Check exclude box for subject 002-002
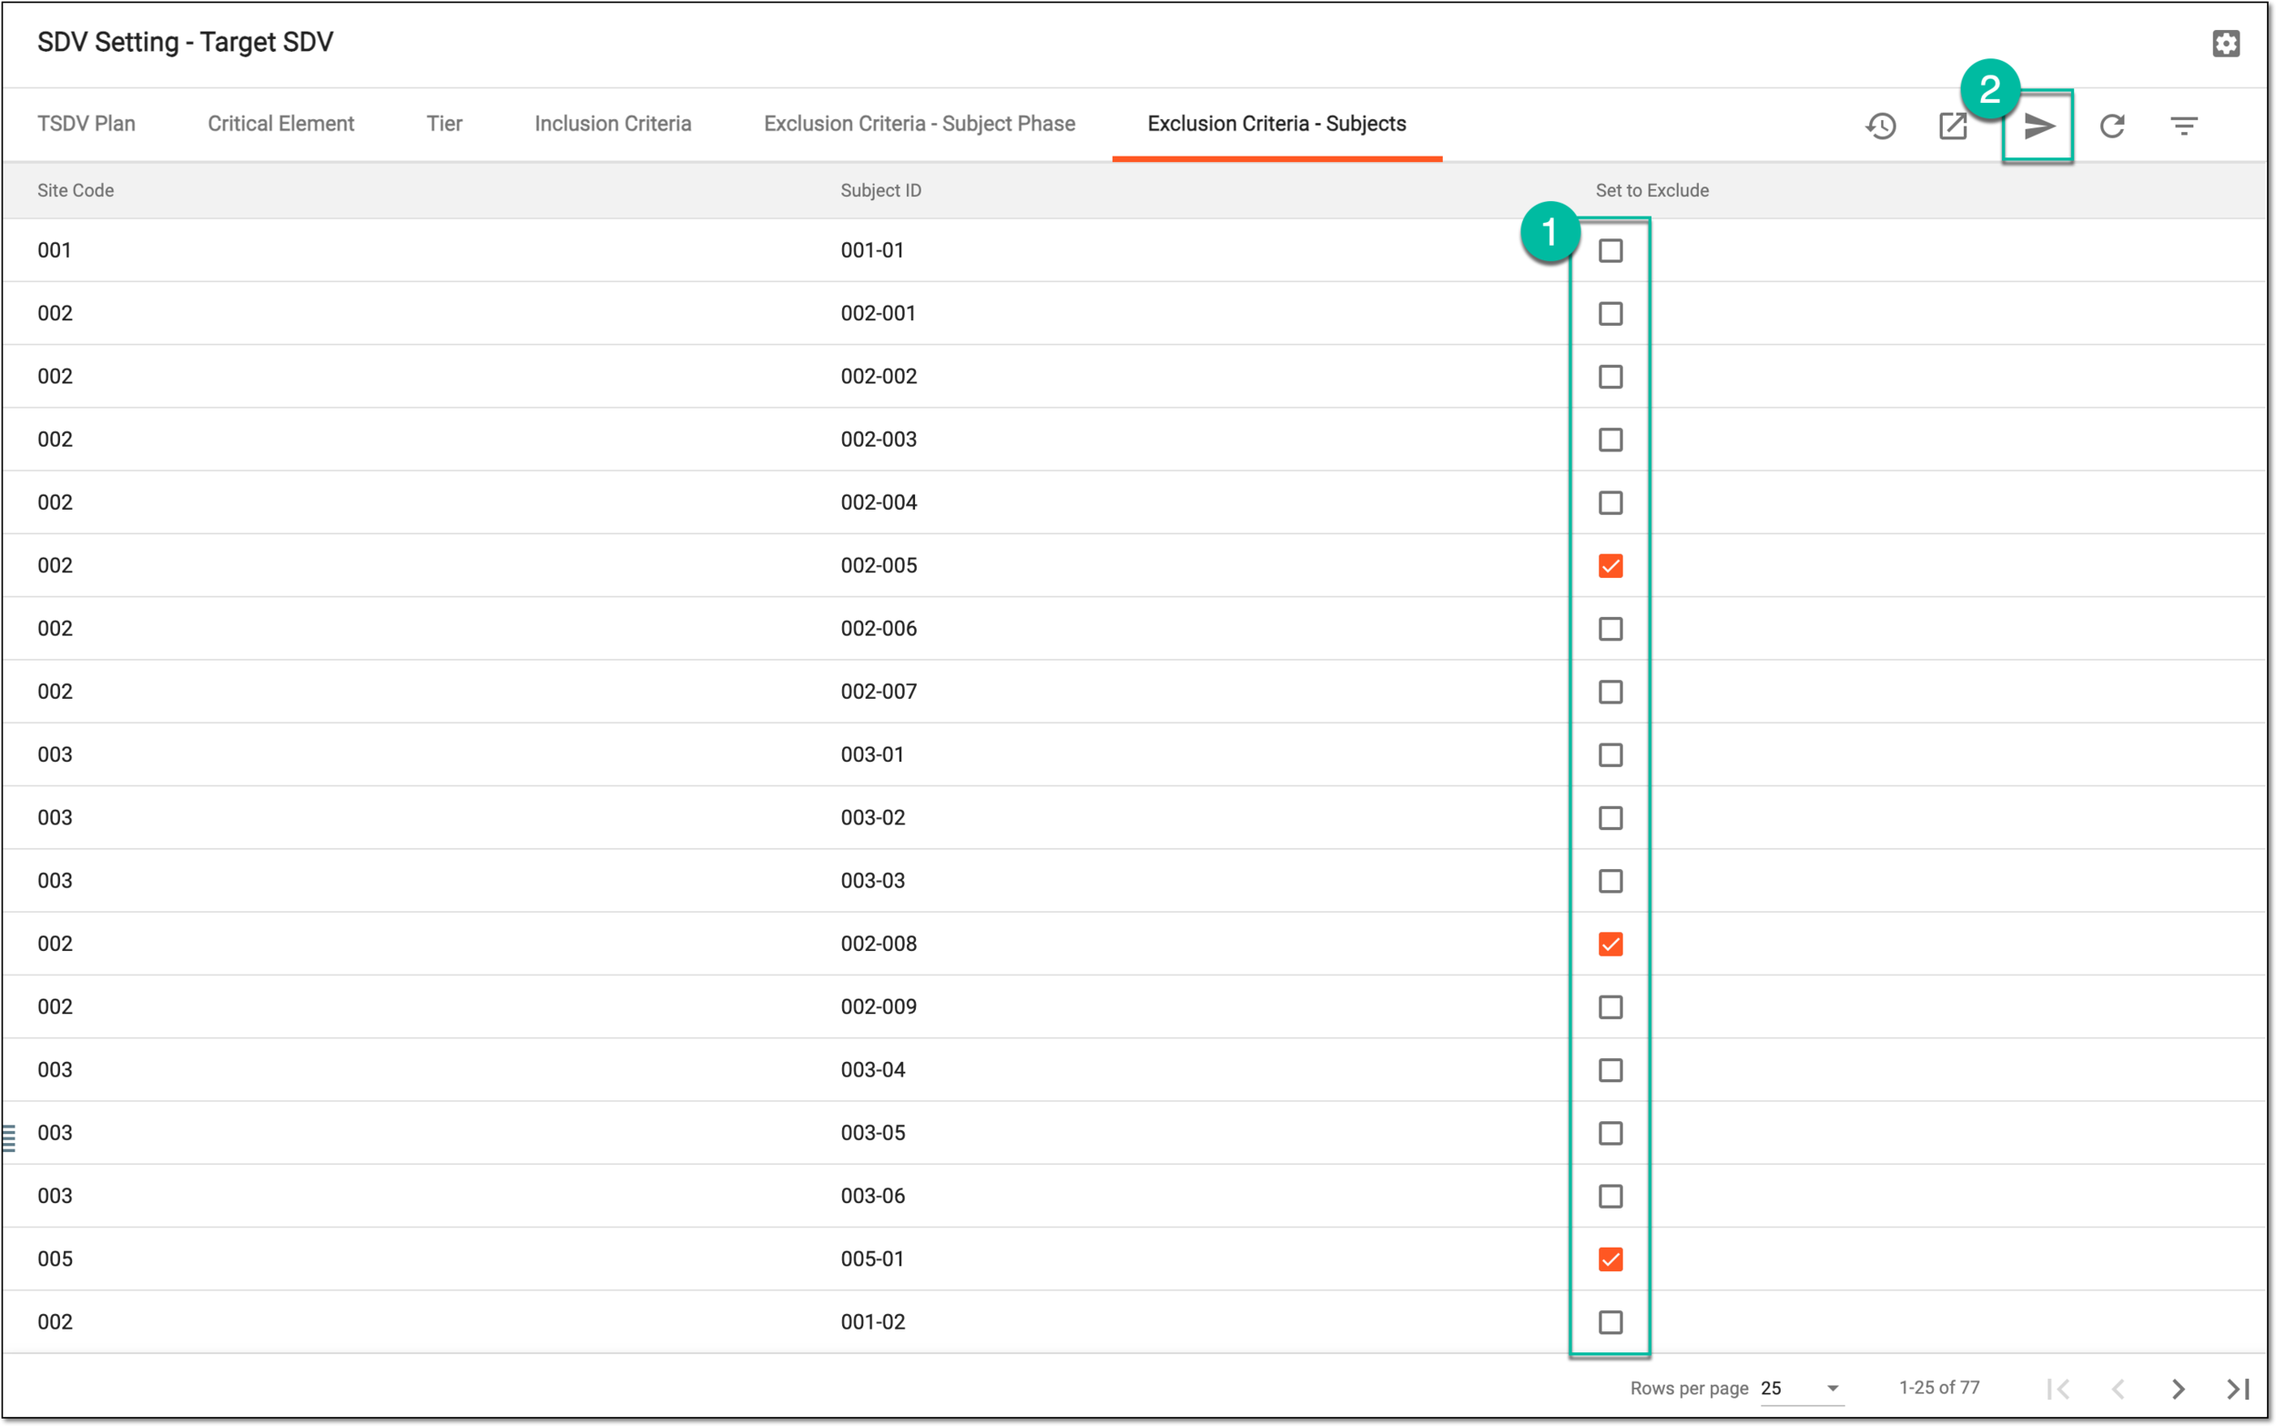This screenshot has height=1426, width=2276. pos(1610,378)
